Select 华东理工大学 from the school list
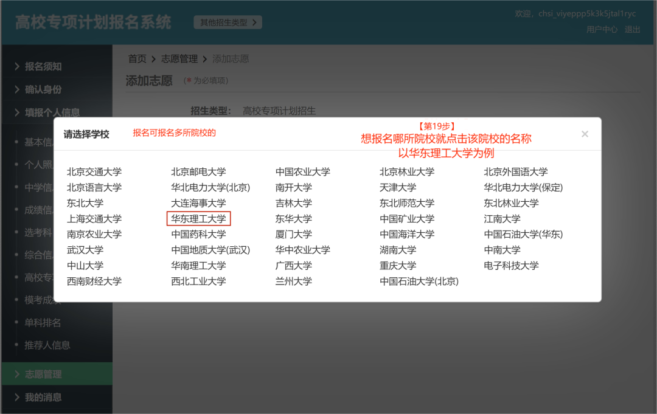Screen dimensions: 657x414 tap(198, 219)
